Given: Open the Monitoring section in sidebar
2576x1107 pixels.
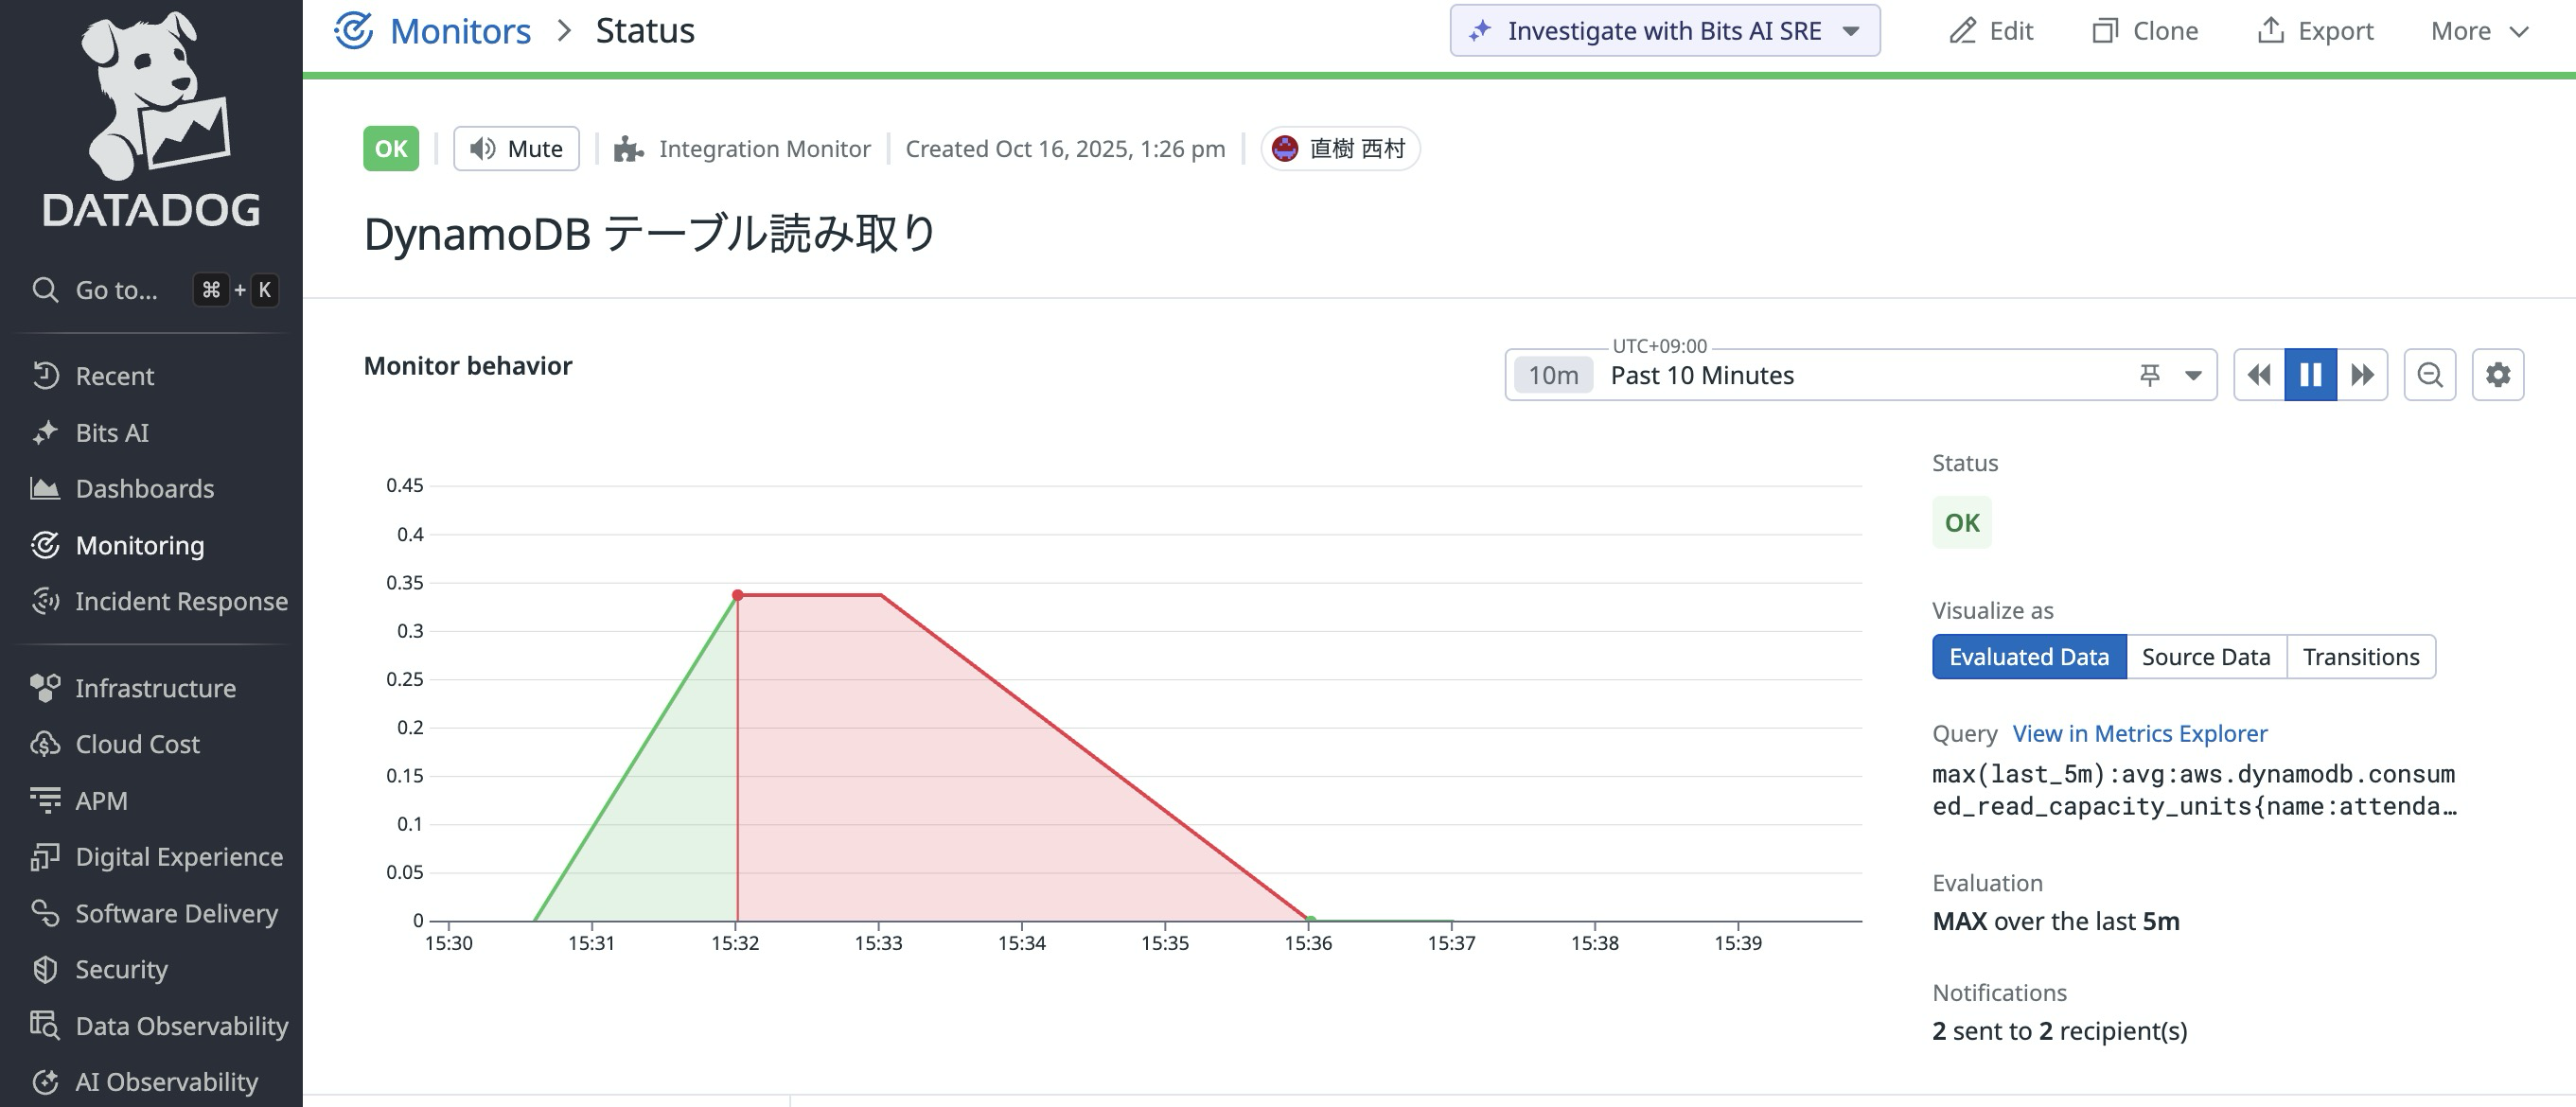Looking at the screenshot, I should point(139,546).
